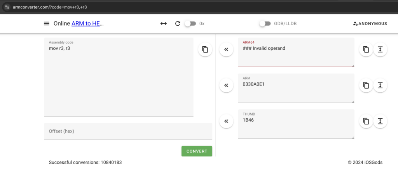Click the green CONVERT button
The image size is (398, 170).
point(197,151)
